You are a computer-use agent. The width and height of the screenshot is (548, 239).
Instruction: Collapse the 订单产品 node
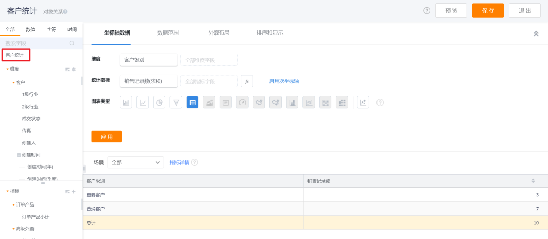point(13,205)
